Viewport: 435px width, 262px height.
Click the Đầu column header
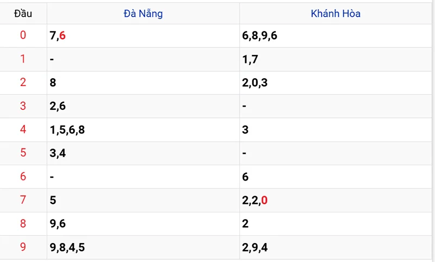point(23,14)
